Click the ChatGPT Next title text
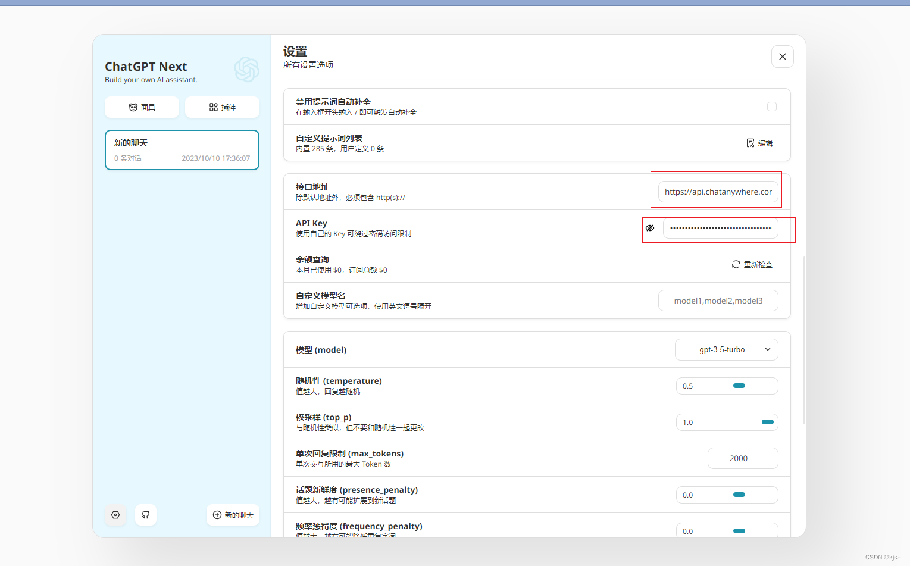The image size is (910, 566). pos(146,67)
